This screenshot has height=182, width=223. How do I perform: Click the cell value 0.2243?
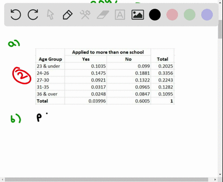[x=165, y=80]
